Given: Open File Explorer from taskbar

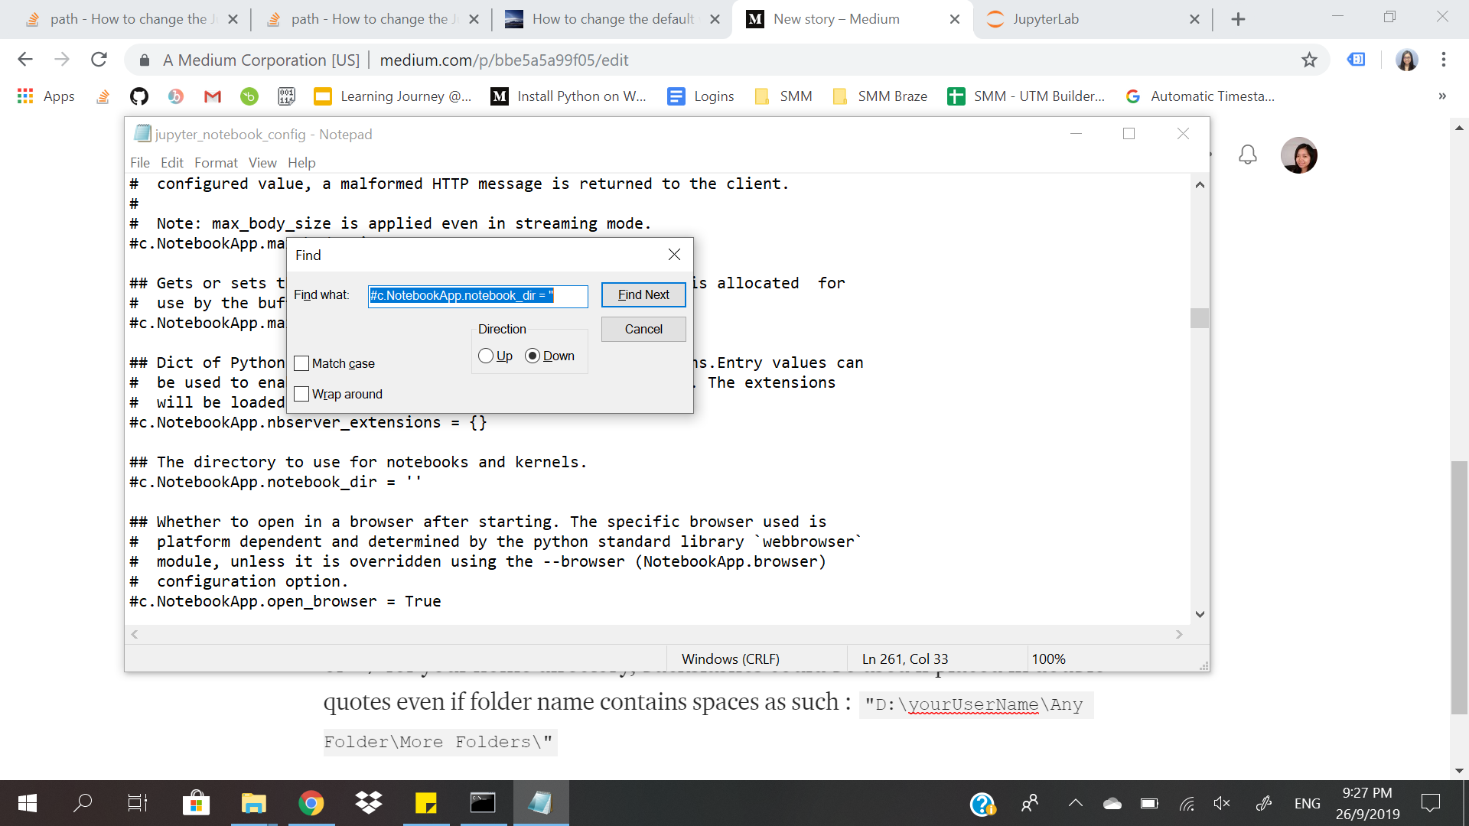Looking at the screenshot, I should (253, 803).
